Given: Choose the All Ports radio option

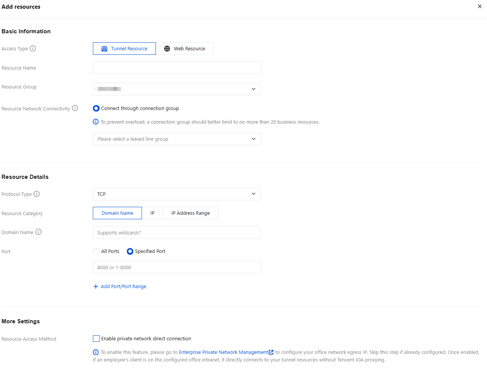Looking at the screenshot, I should coord(96,251).
